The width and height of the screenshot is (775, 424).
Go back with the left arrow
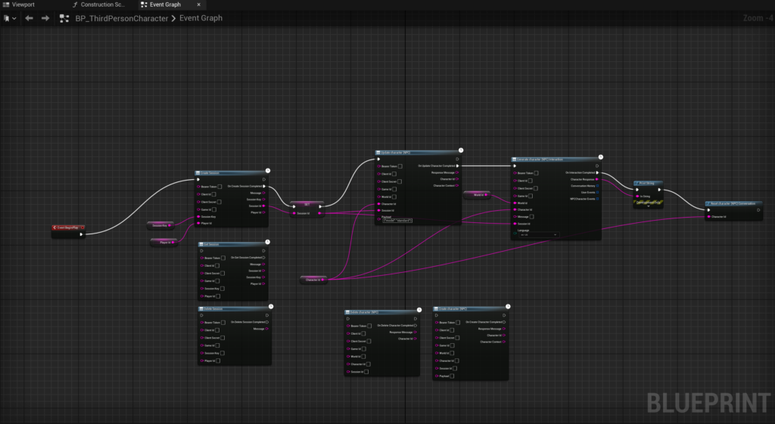point(30,18)
